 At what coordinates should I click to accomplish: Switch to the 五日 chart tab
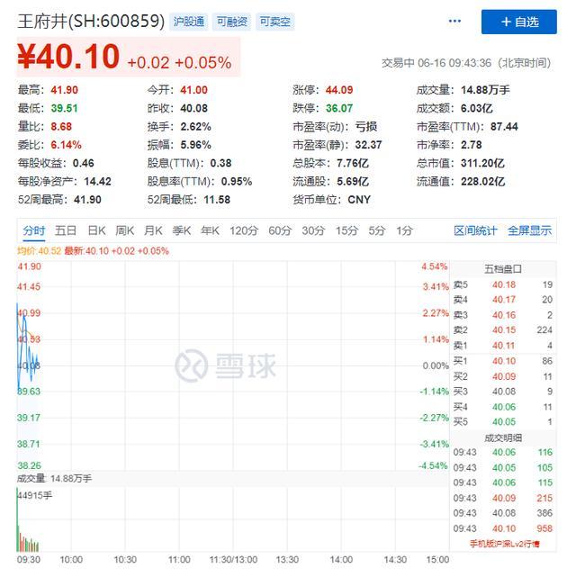point(66,230)
